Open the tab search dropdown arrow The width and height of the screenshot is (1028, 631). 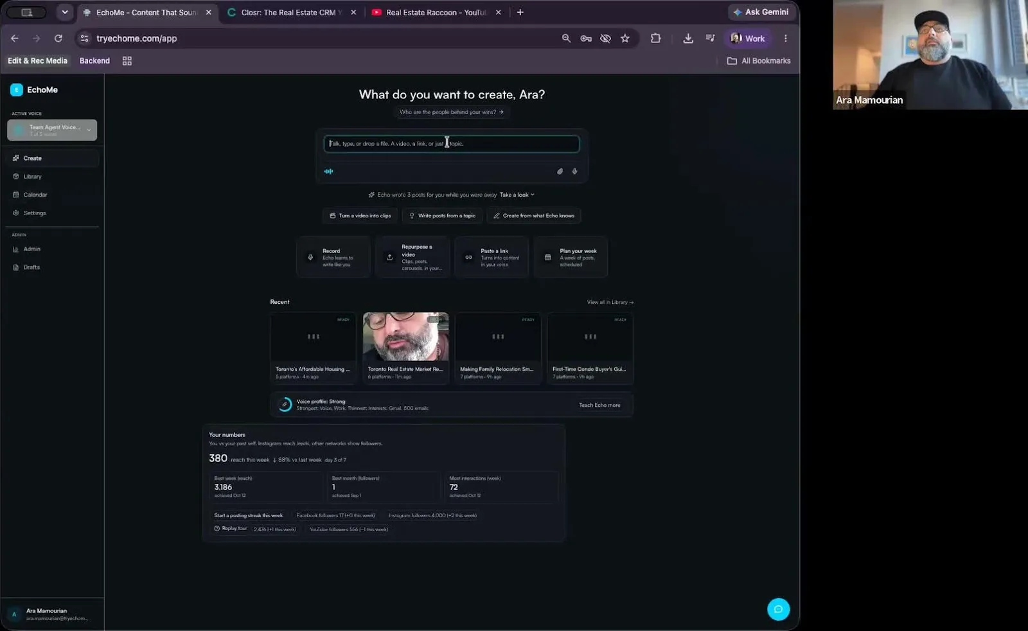pyautogui.click(x=65, y=12)
